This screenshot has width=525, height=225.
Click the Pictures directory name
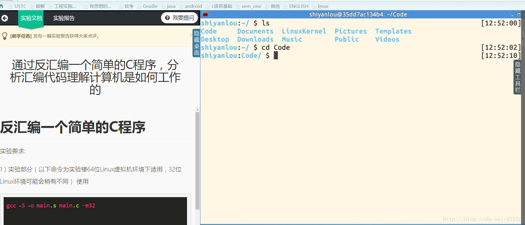tap(351, 31)
